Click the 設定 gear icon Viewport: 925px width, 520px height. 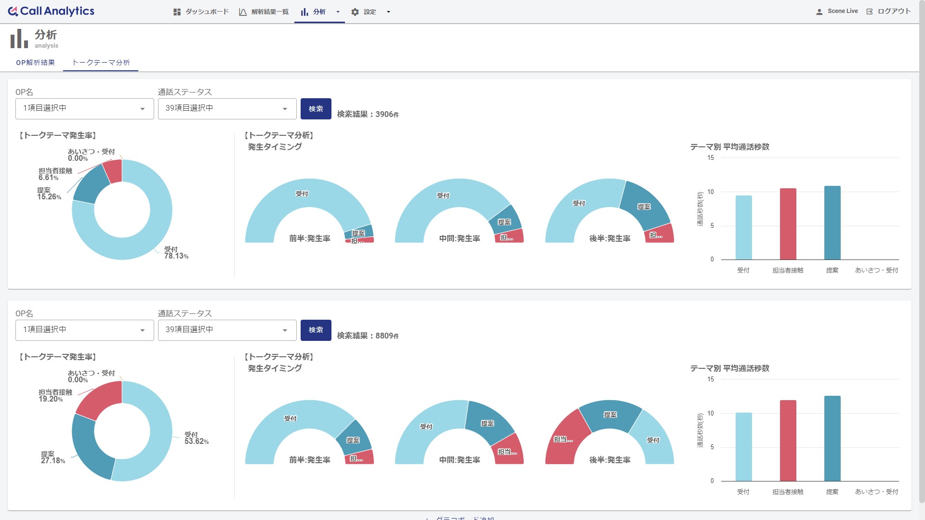click(355, 12)
